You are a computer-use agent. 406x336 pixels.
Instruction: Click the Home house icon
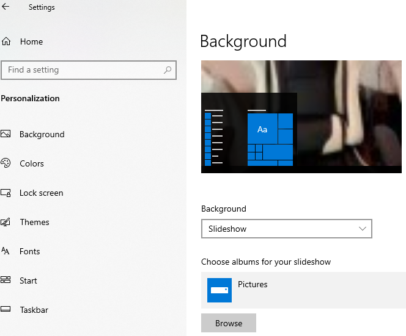click(x=6, y=41)
